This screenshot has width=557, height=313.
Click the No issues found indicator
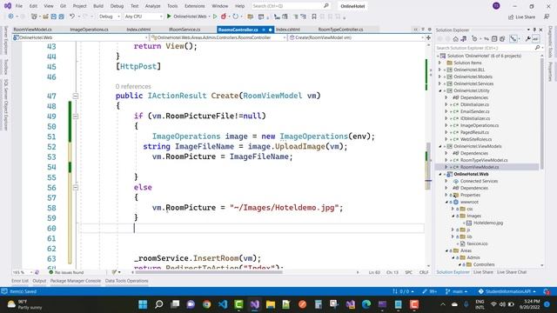(x=66, y=272)
